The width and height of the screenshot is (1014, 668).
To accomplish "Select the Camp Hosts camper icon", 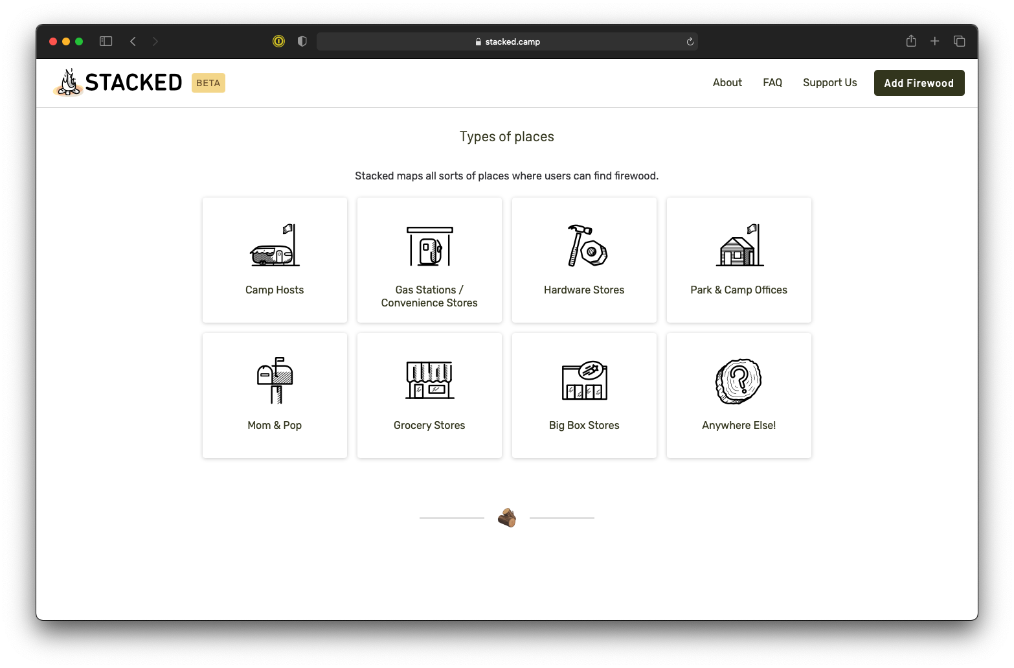I will coord(275,246).
